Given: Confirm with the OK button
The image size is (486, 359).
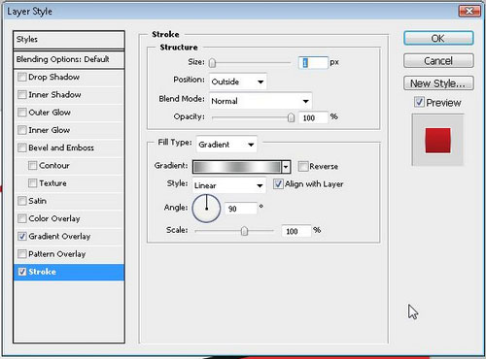Looking at the screenshot, I should click(438, 38).
